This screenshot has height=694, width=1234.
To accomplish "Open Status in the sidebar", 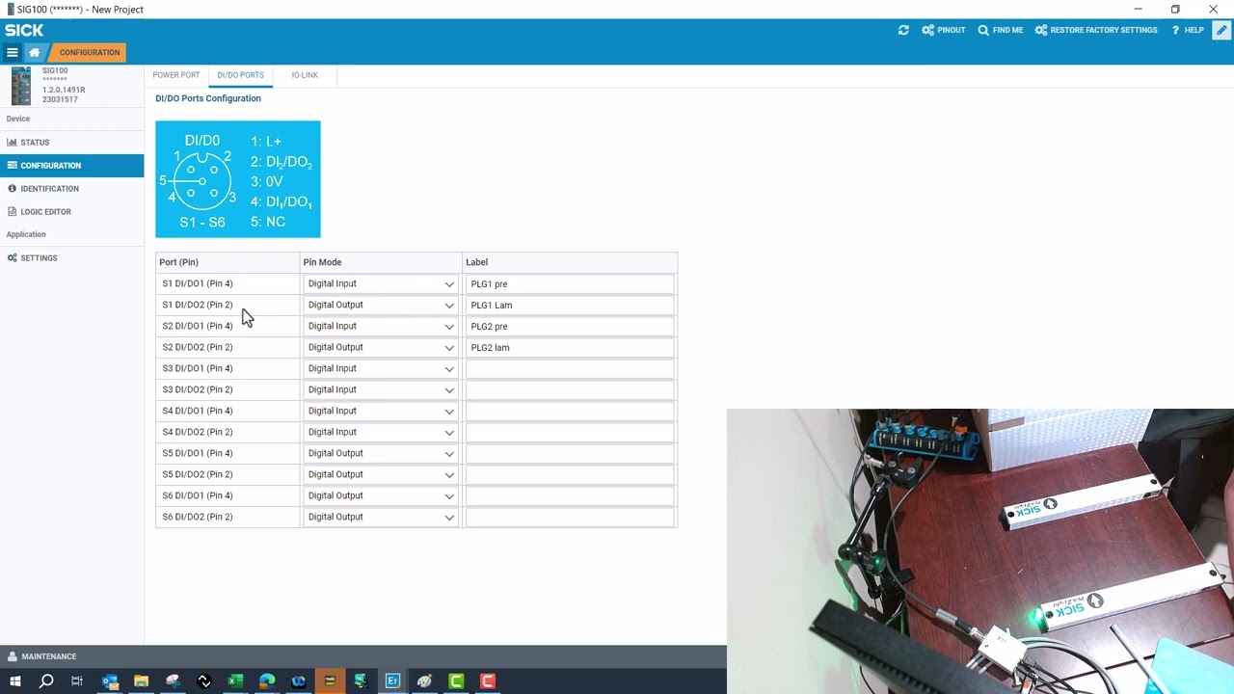I will [x=72, y=143].
